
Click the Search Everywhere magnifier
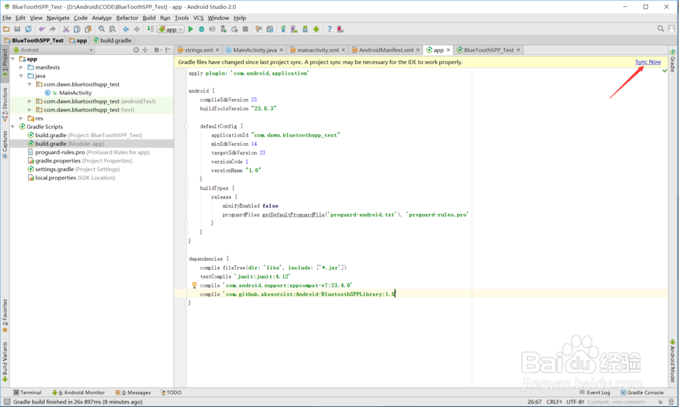tap(661, 29)
